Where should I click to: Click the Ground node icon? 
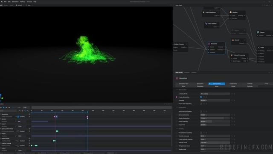(x=233, y=40)
